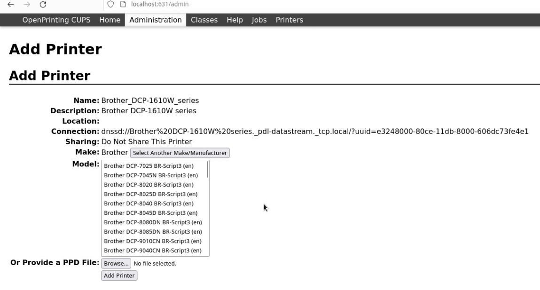This screenshot has width=540, height=290.
Task: Select Brother DCP-7025 BR-Script3 model
Action: coord(154,166)
